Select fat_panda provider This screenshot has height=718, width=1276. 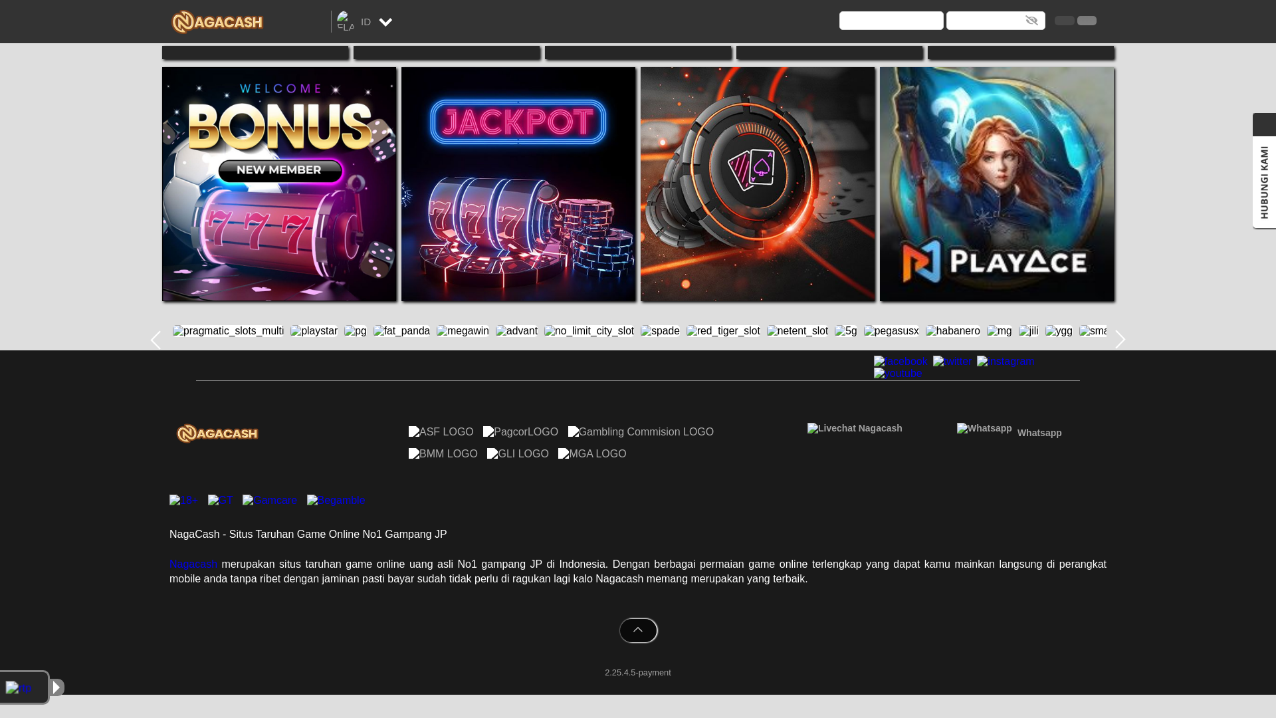click(x=401, y=331)
